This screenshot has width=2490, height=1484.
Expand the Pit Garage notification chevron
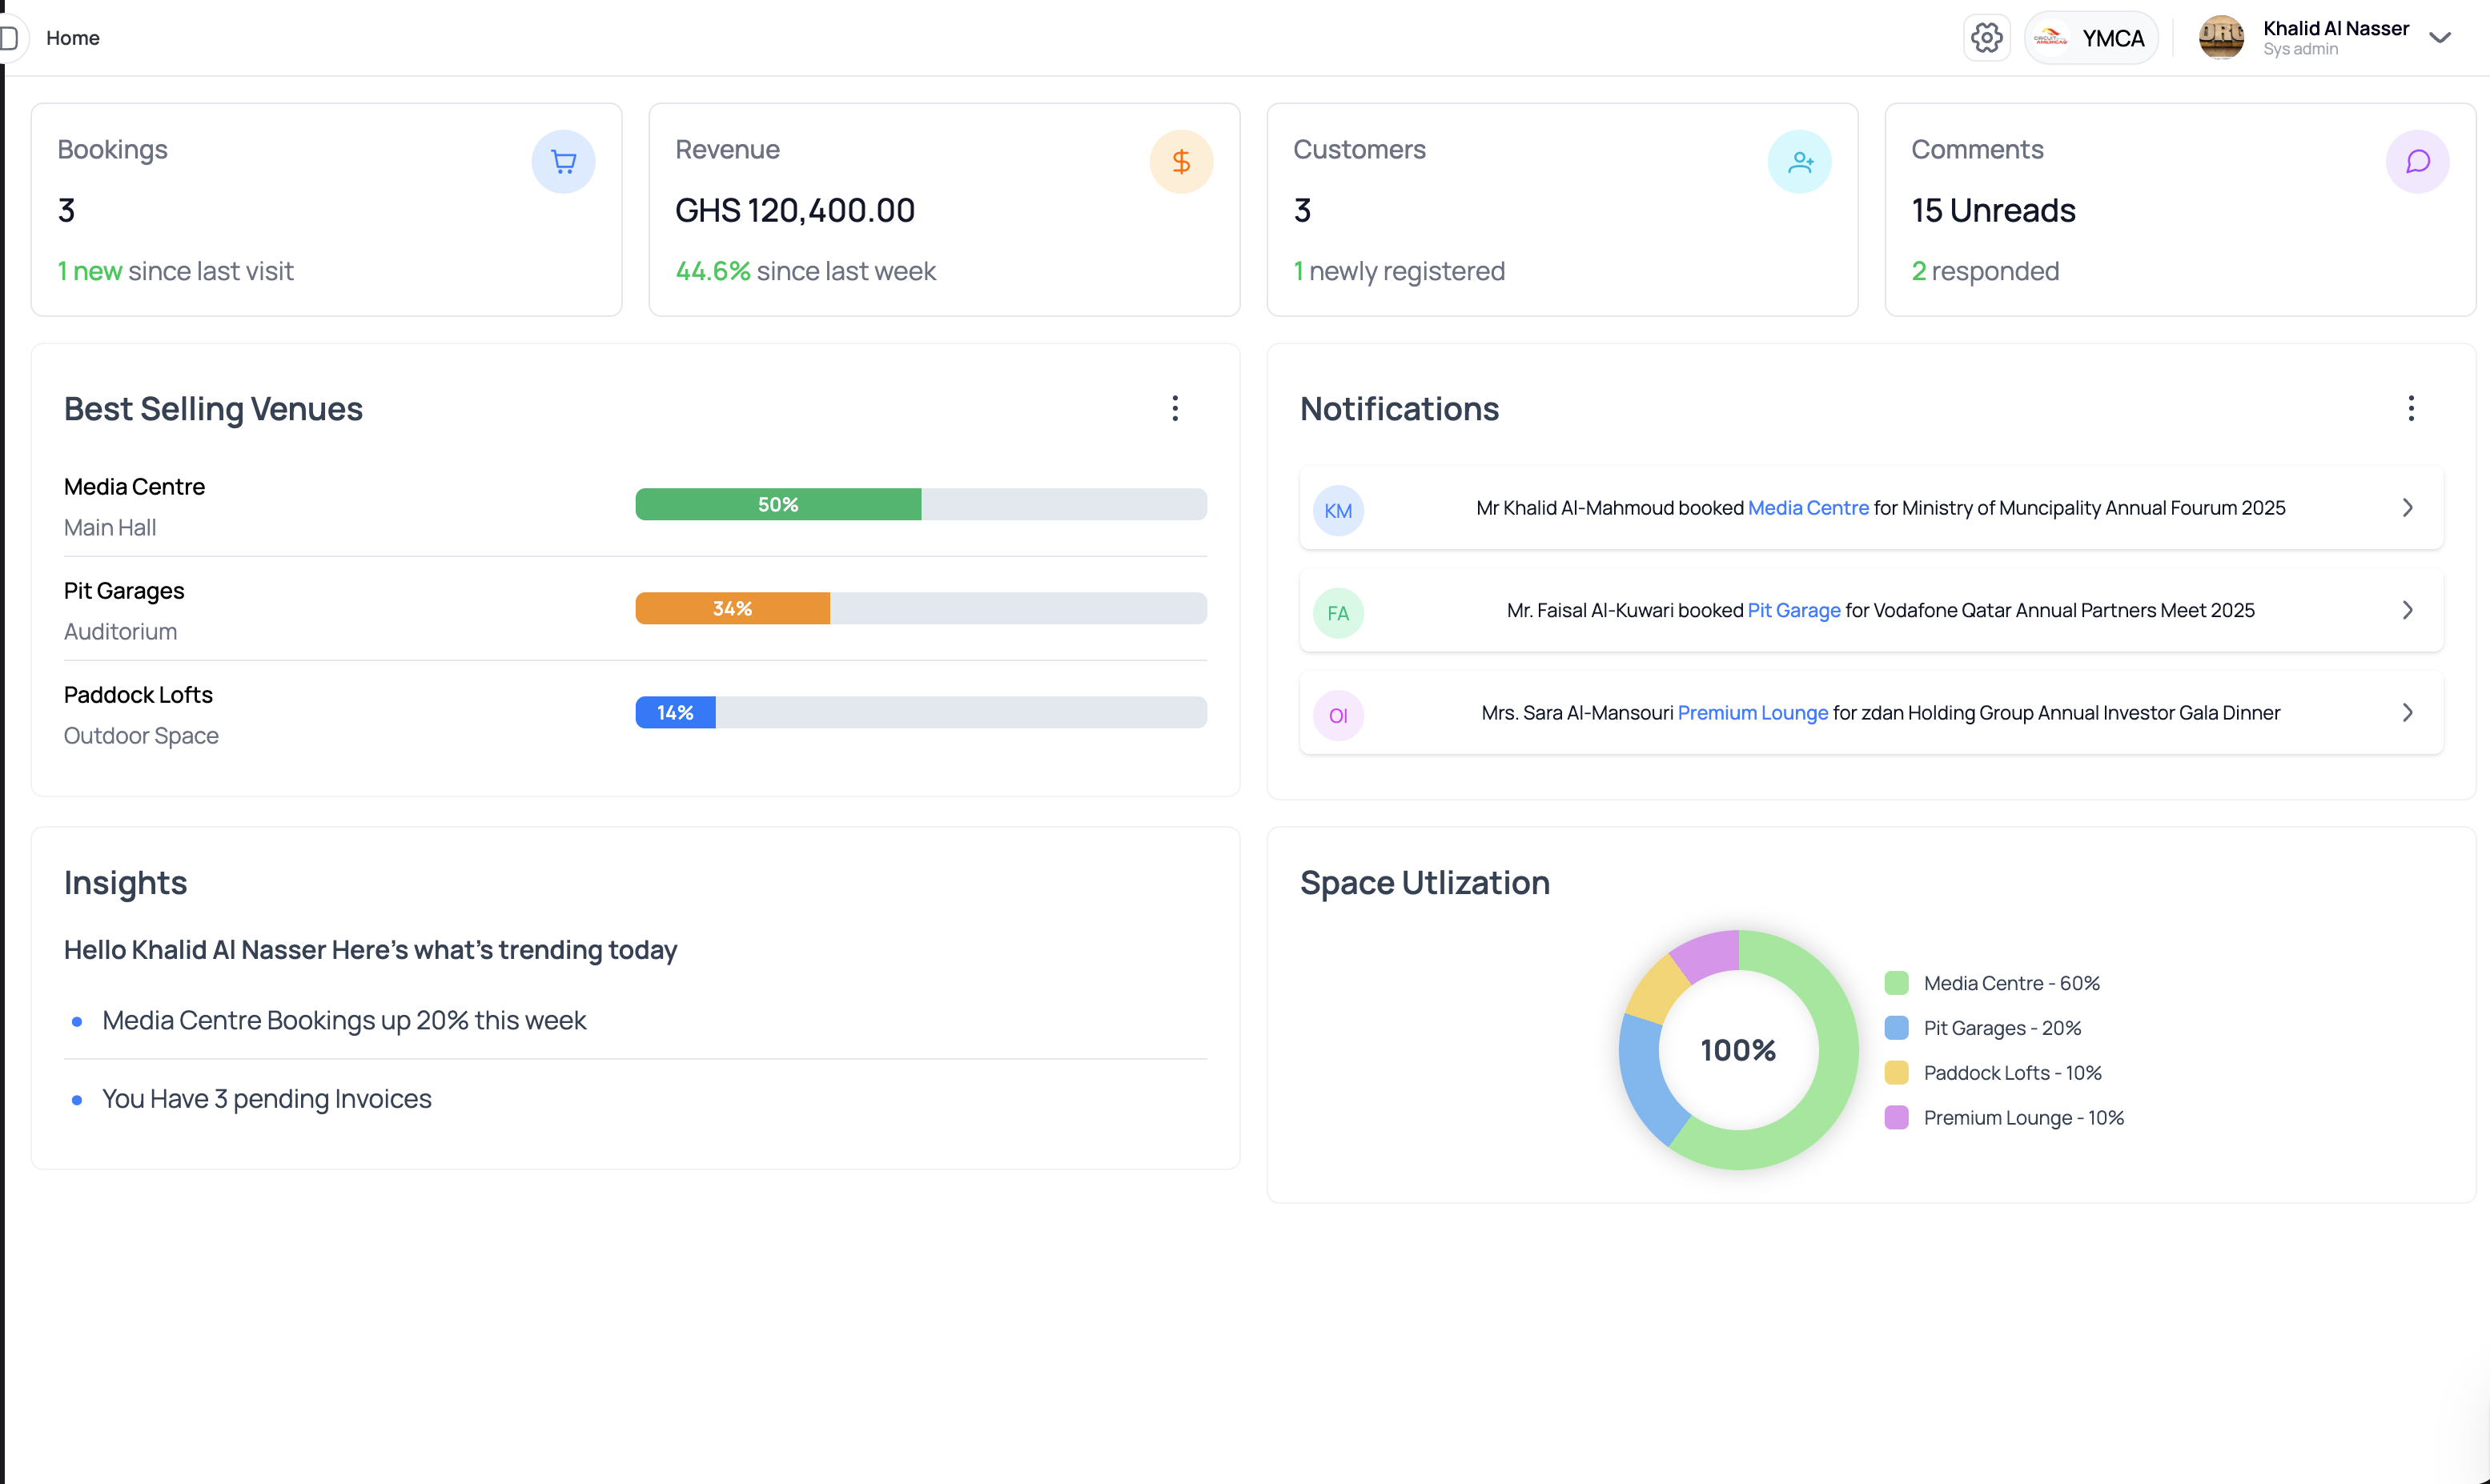tap(2407, 610)
